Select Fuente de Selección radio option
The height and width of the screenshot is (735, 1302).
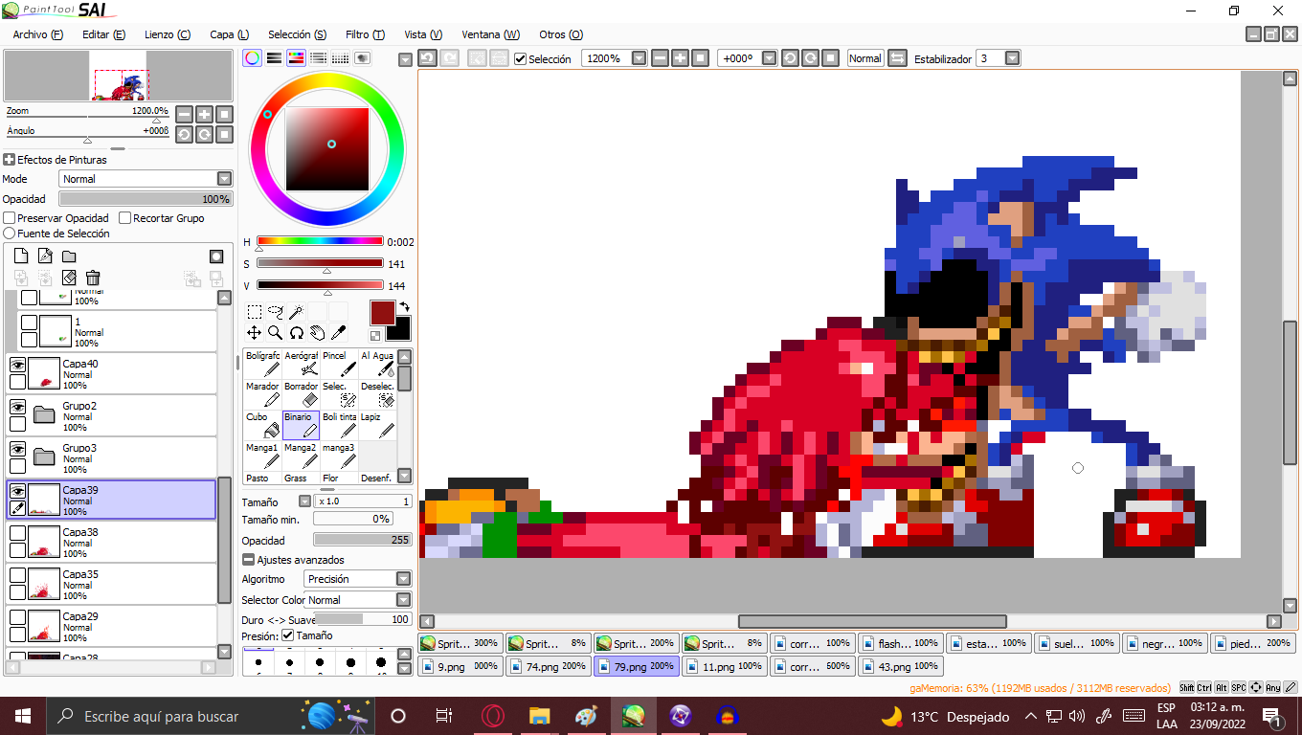tap(10, 234)
